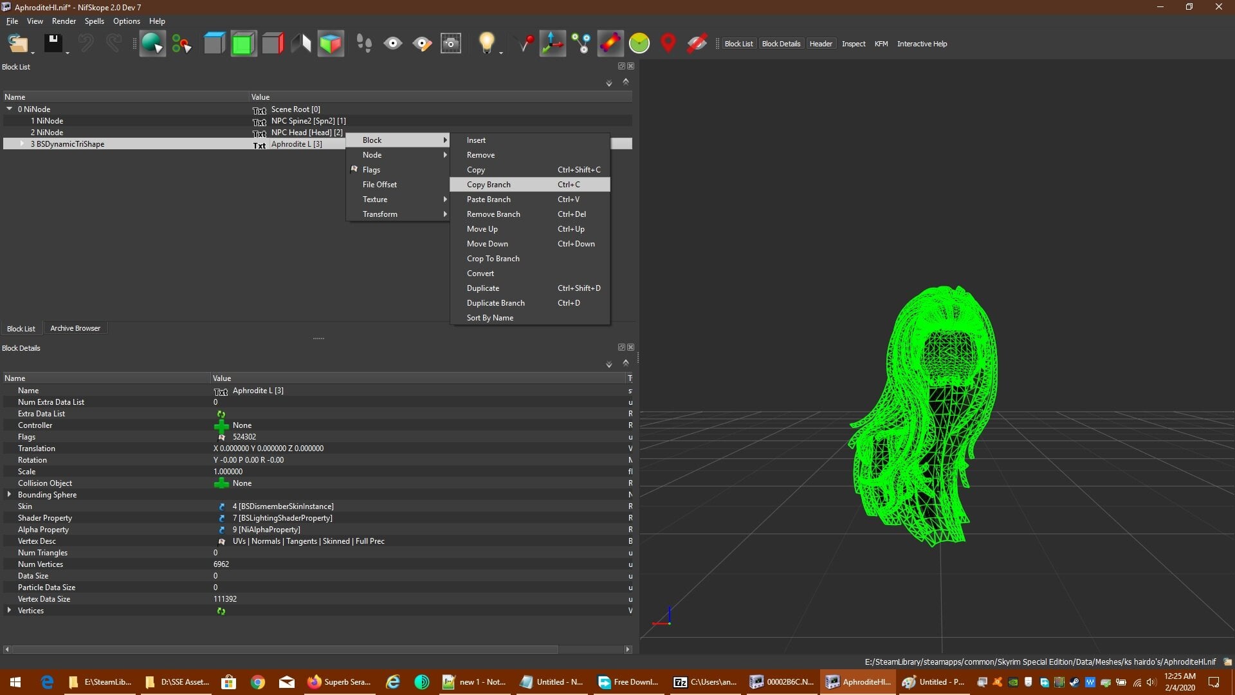Click the walk mode footprints icon
This screenshot has width=1235, height=695.
tap(364, 44)
